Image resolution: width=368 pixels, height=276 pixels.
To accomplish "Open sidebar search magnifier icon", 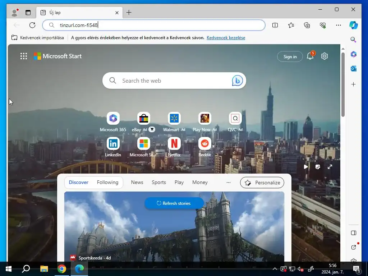I will point(354,40).
